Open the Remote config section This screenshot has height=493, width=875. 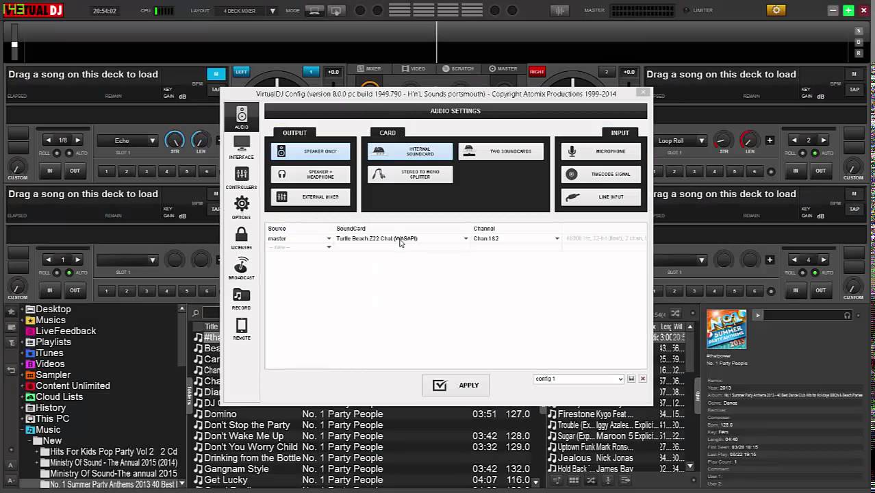pyautogui.click(x=242, y=328)
